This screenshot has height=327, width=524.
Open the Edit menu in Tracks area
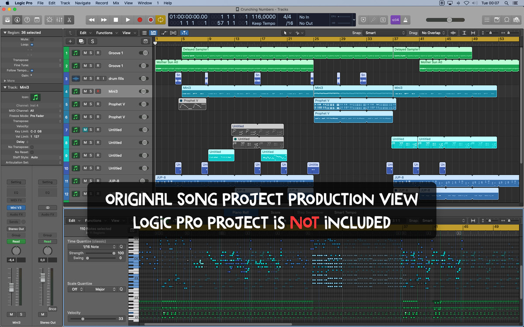point(85,33)
